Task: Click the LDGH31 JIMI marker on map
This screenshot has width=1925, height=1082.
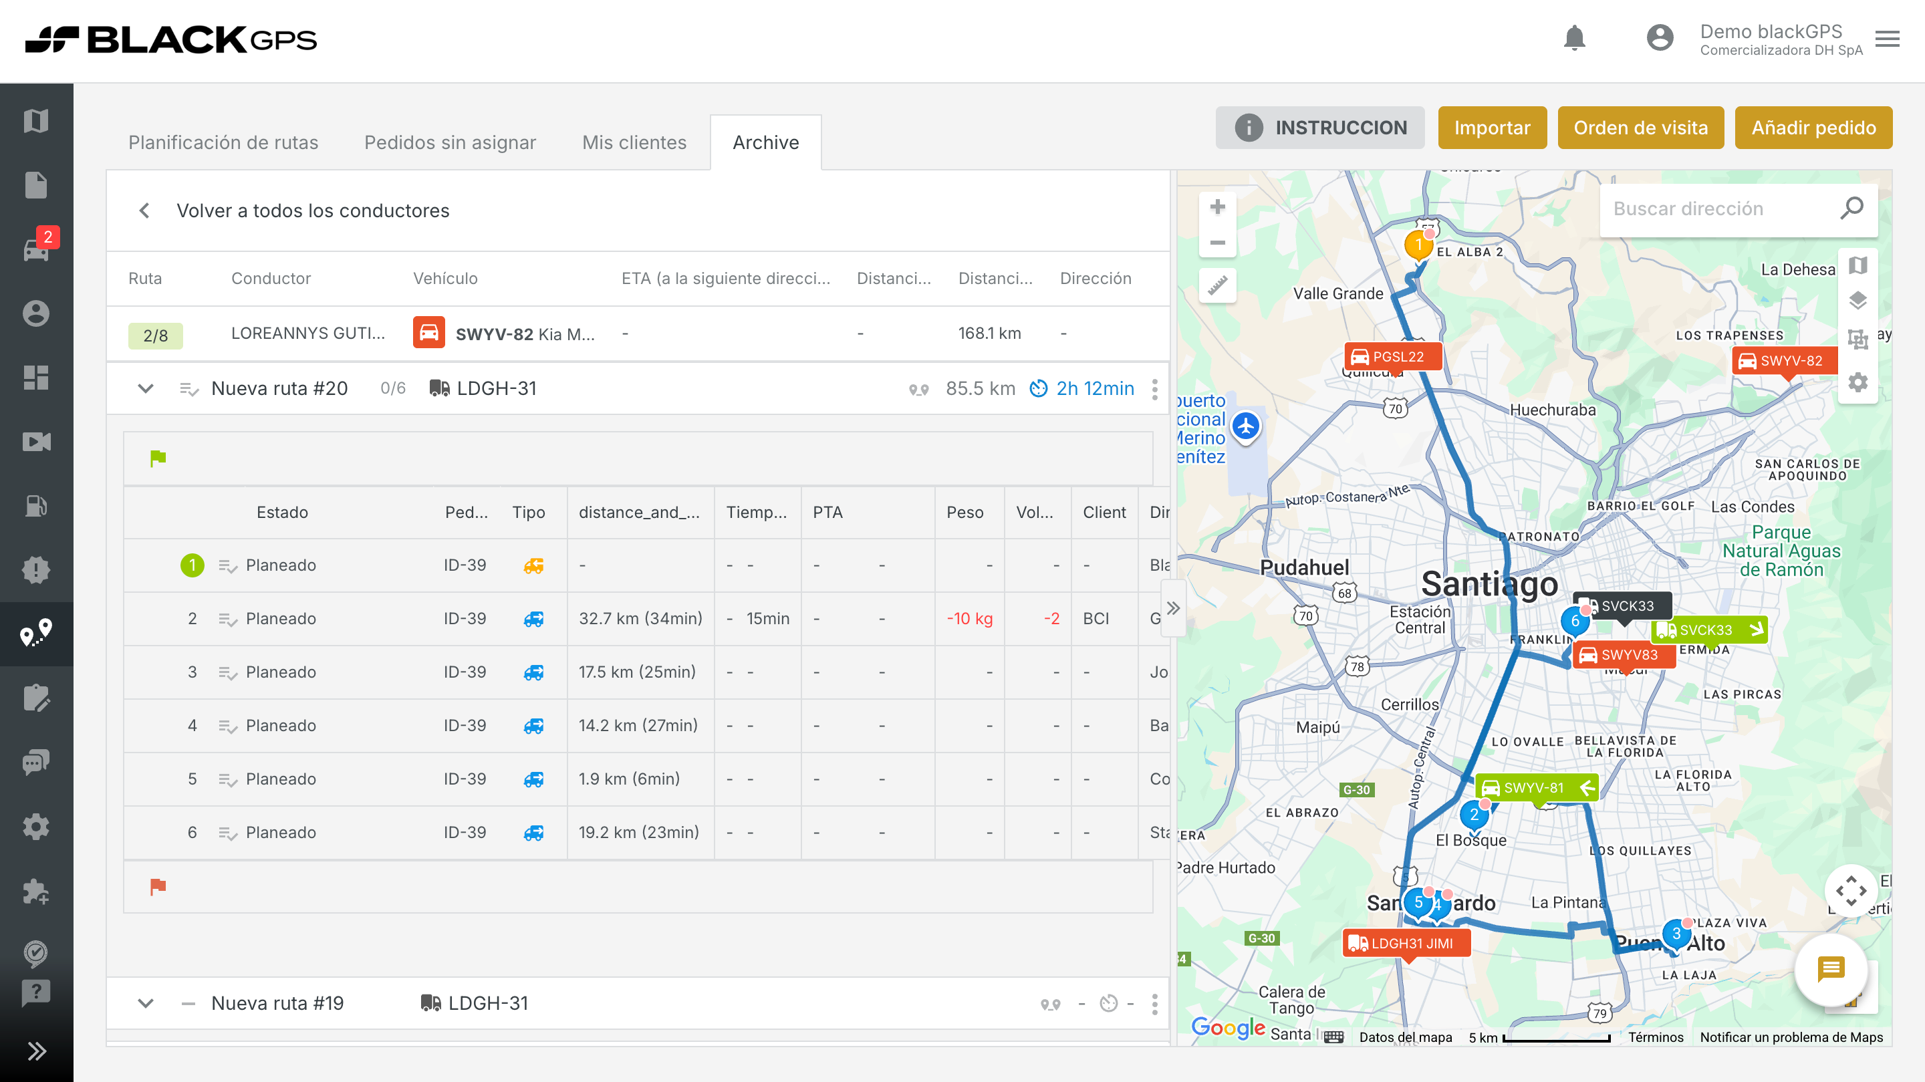Action: tap(1406, 944)
